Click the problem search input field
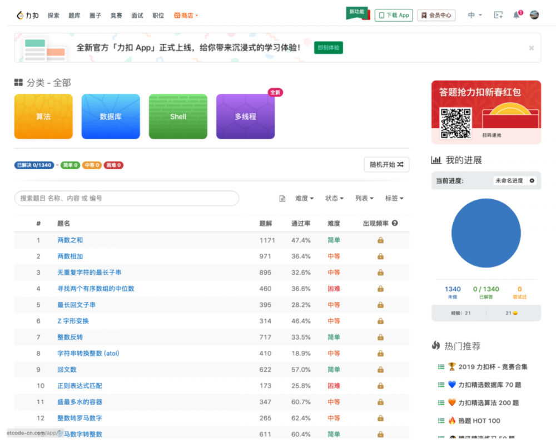Screen dimensions: 556x444 pos(127,198)
